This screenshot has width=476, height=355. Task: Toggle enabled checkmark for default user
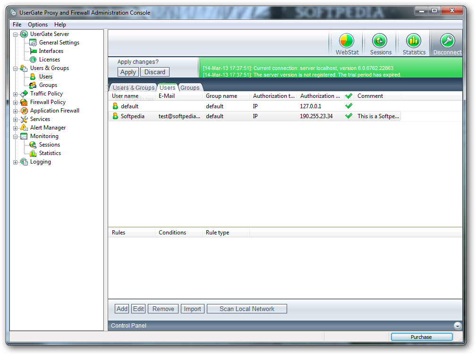349,106
